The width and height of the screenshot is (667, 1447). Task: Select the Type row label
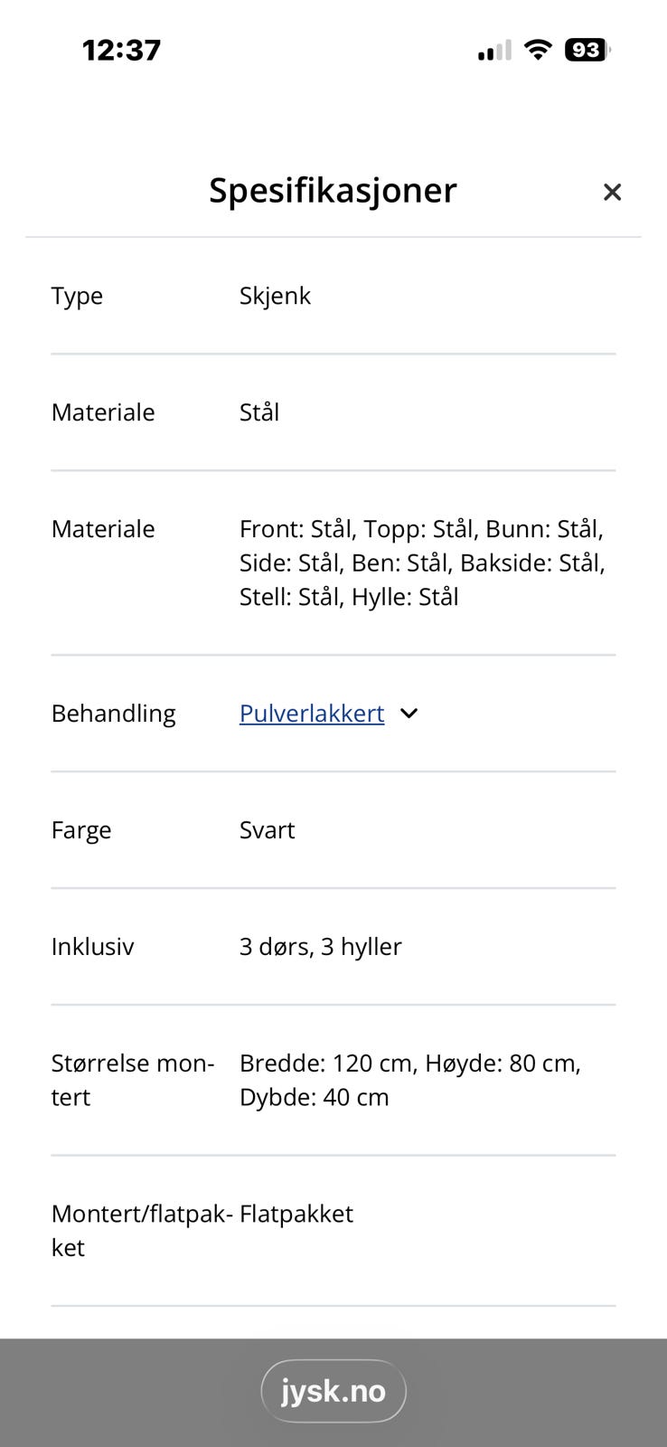(x=77, y=296)
